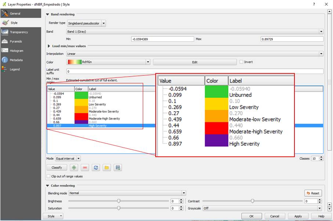This screenshot has width=333, height=221.
Task: Open the Pyramids section in the sidebar
Action: 16,41
